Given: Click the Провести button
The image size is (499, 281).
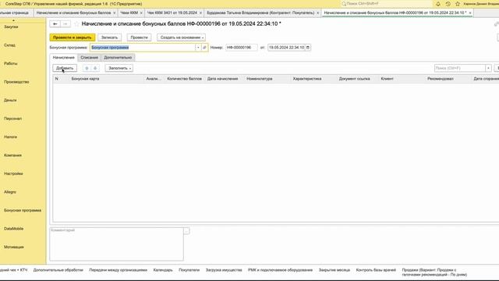Looking at the screenshot, I should click(x=139, y=37).
